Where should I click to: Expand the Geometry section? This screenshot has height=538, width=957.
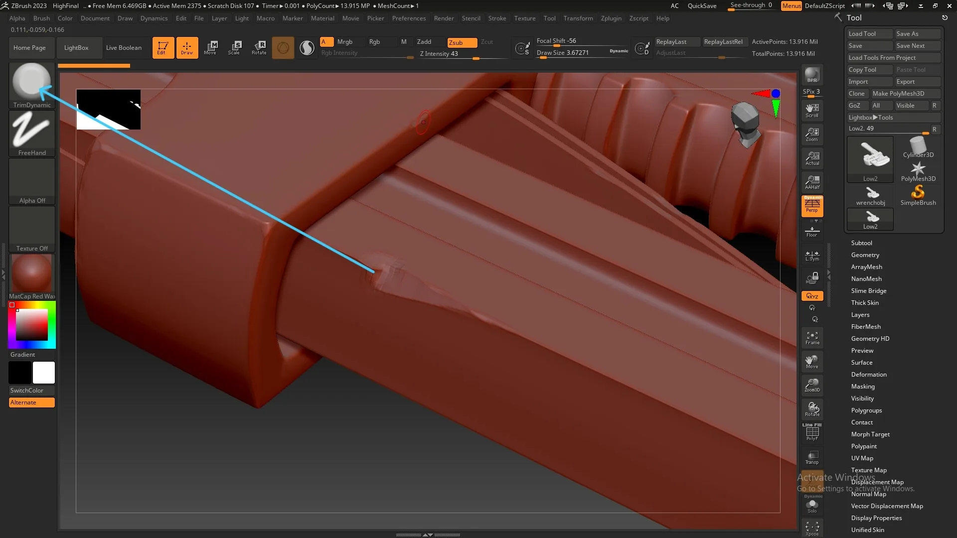[x=865, y=255]
